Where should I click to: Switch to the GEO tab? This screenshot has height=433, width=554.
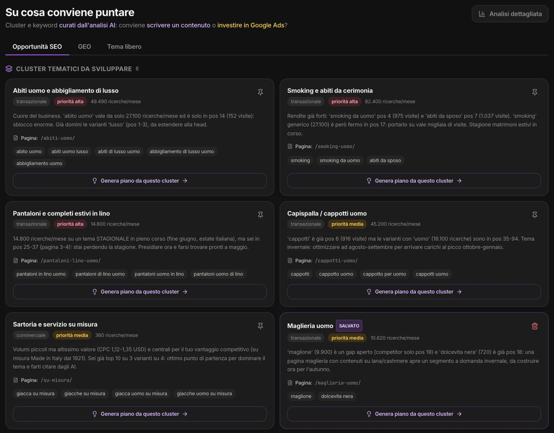click(x=84, y=47)
